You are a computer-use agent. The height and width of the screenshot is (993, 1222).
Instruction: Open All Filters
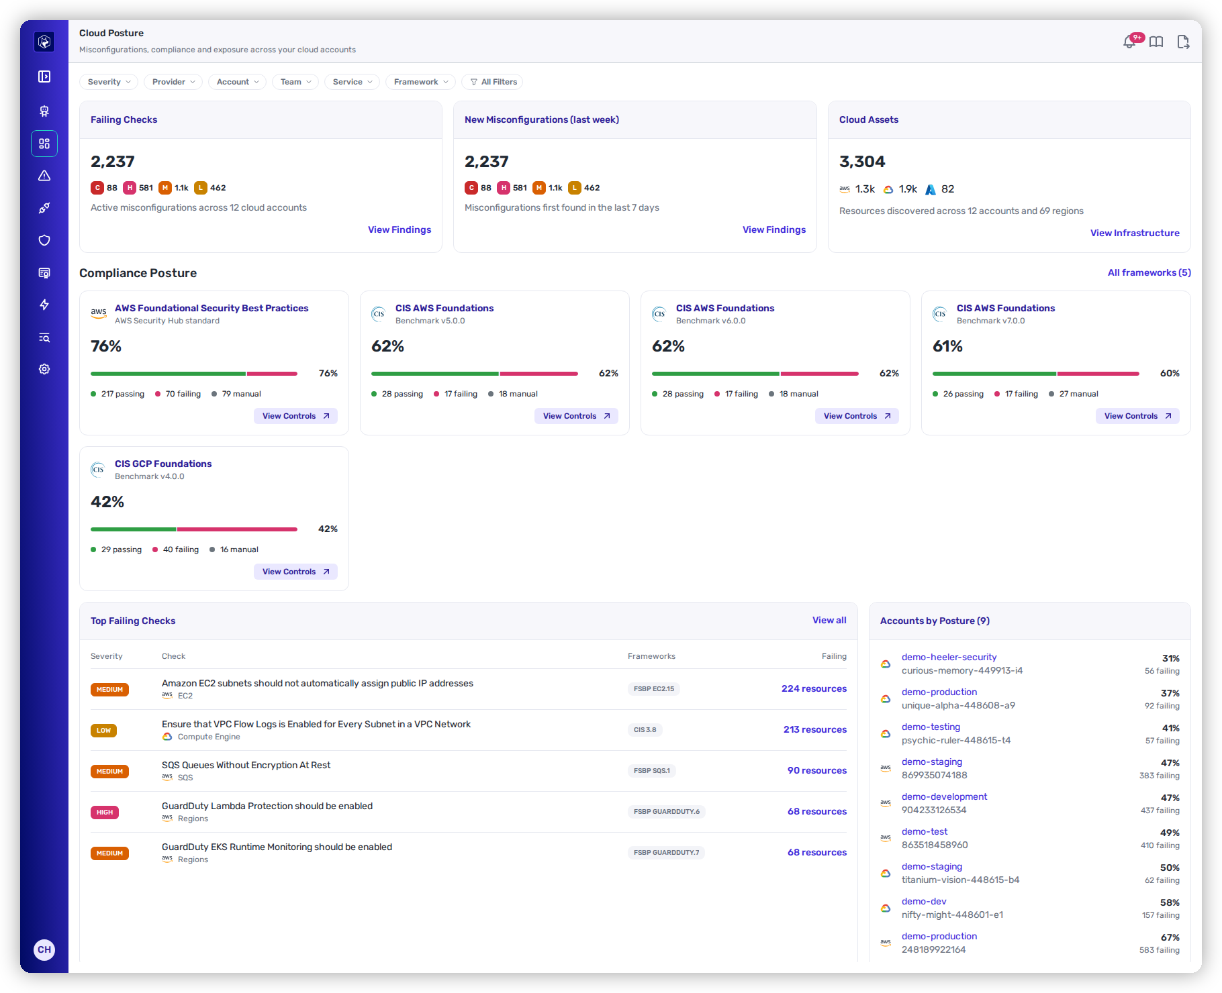(493, 82)
